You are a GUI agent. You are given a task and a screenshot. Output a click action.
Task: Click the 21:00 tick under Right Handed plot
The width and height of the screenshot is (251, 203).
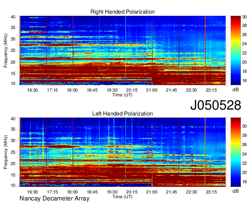click(152, 90)
